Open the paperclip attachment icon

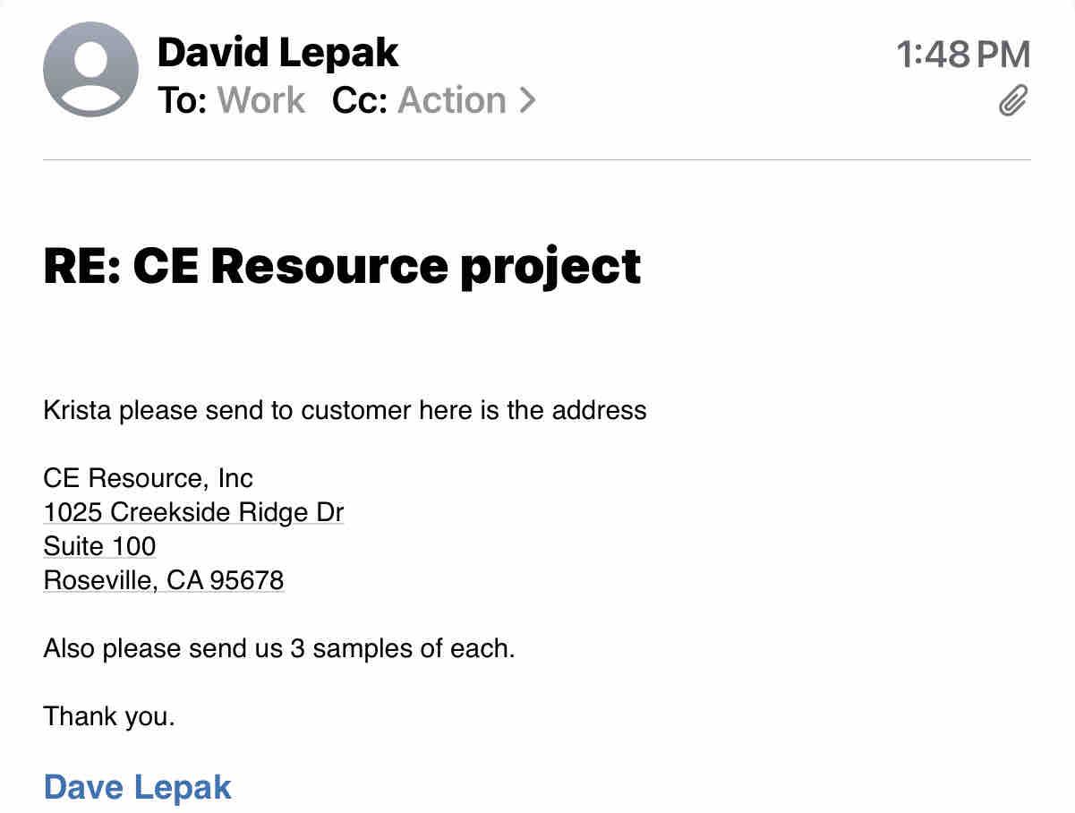pos(1012,101)
